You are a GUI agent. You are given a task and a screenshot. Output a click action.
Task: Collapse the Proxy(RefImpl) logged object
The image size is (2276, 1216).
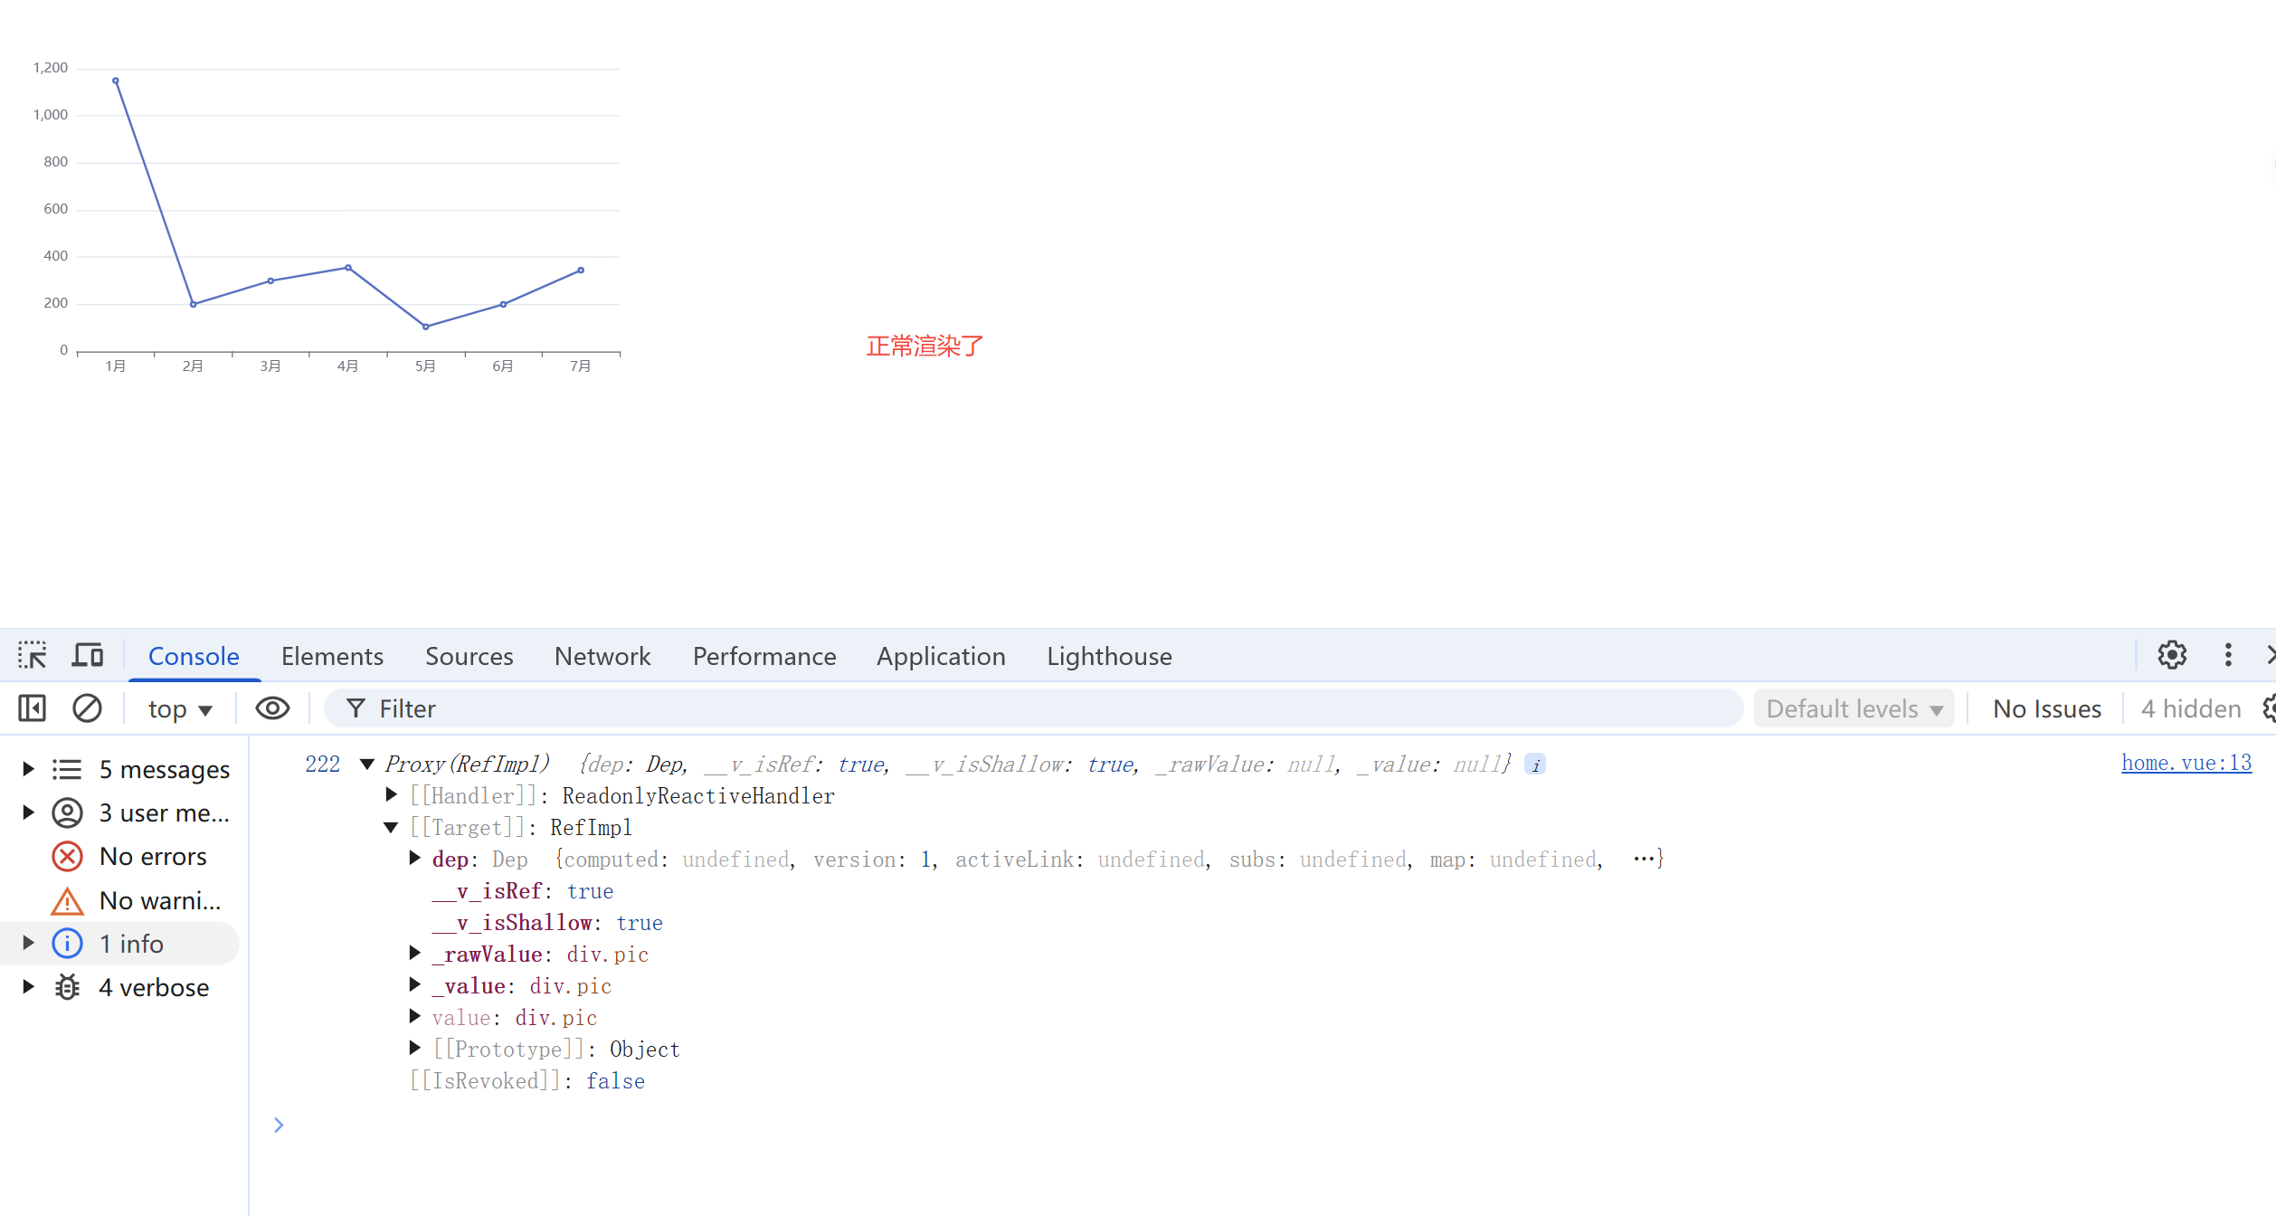coord(367,765)
